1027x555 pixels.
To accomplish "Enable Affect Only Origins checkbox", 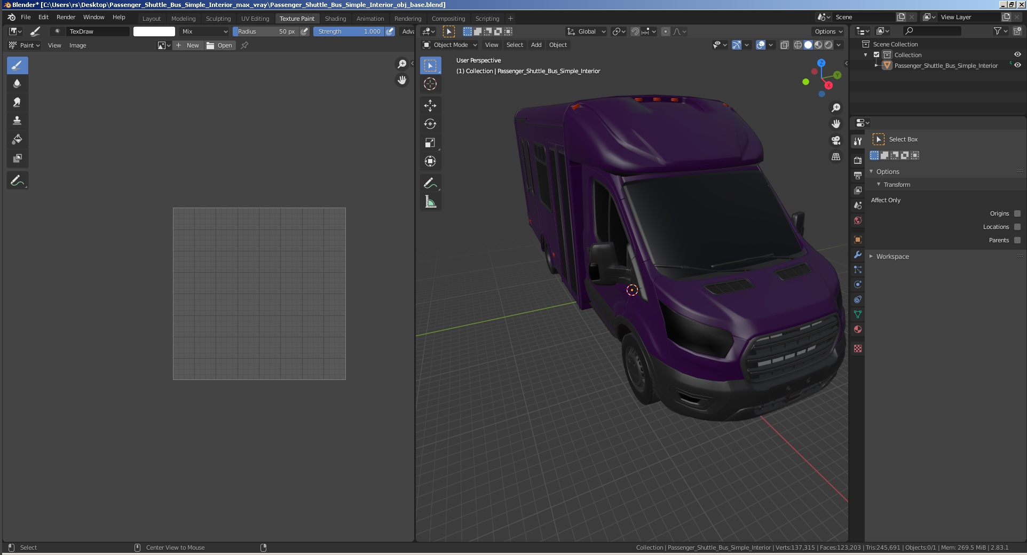I will coord(1017,213).
